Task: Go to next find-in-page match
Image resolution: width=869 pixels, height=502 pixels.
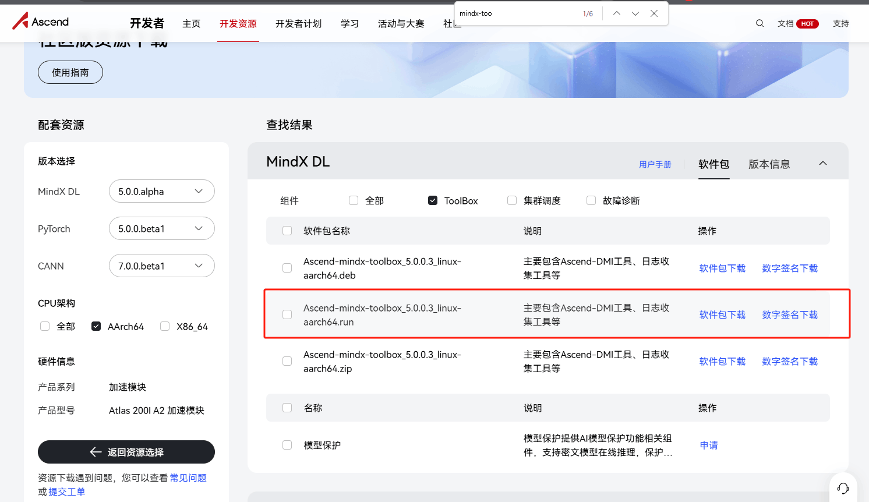Action: pyautogui.click(x=635, y=13)
